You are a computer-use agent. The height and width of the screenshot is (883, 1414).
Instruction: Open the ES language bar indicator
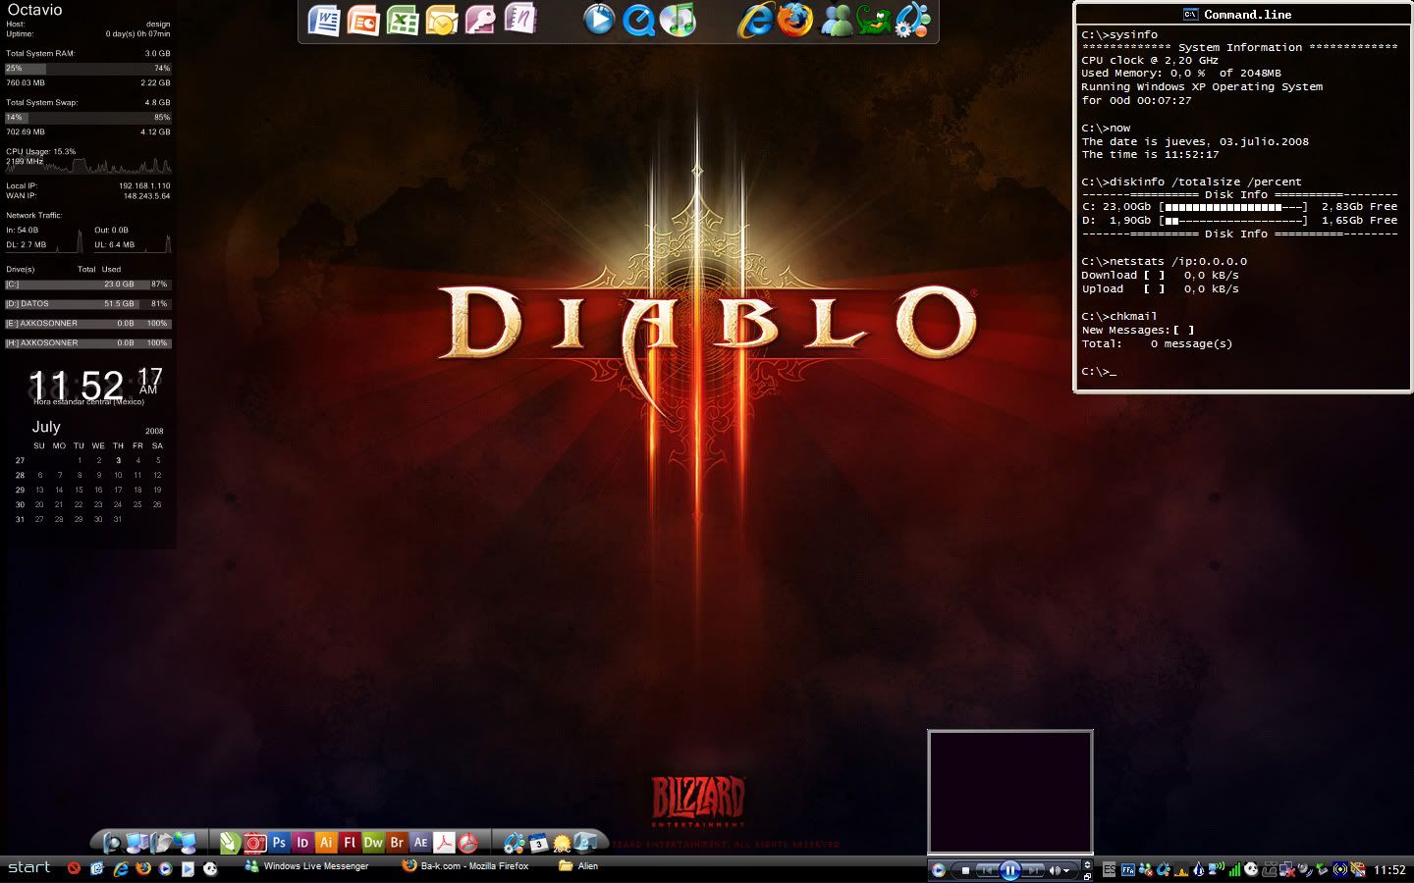[1109, 869]
